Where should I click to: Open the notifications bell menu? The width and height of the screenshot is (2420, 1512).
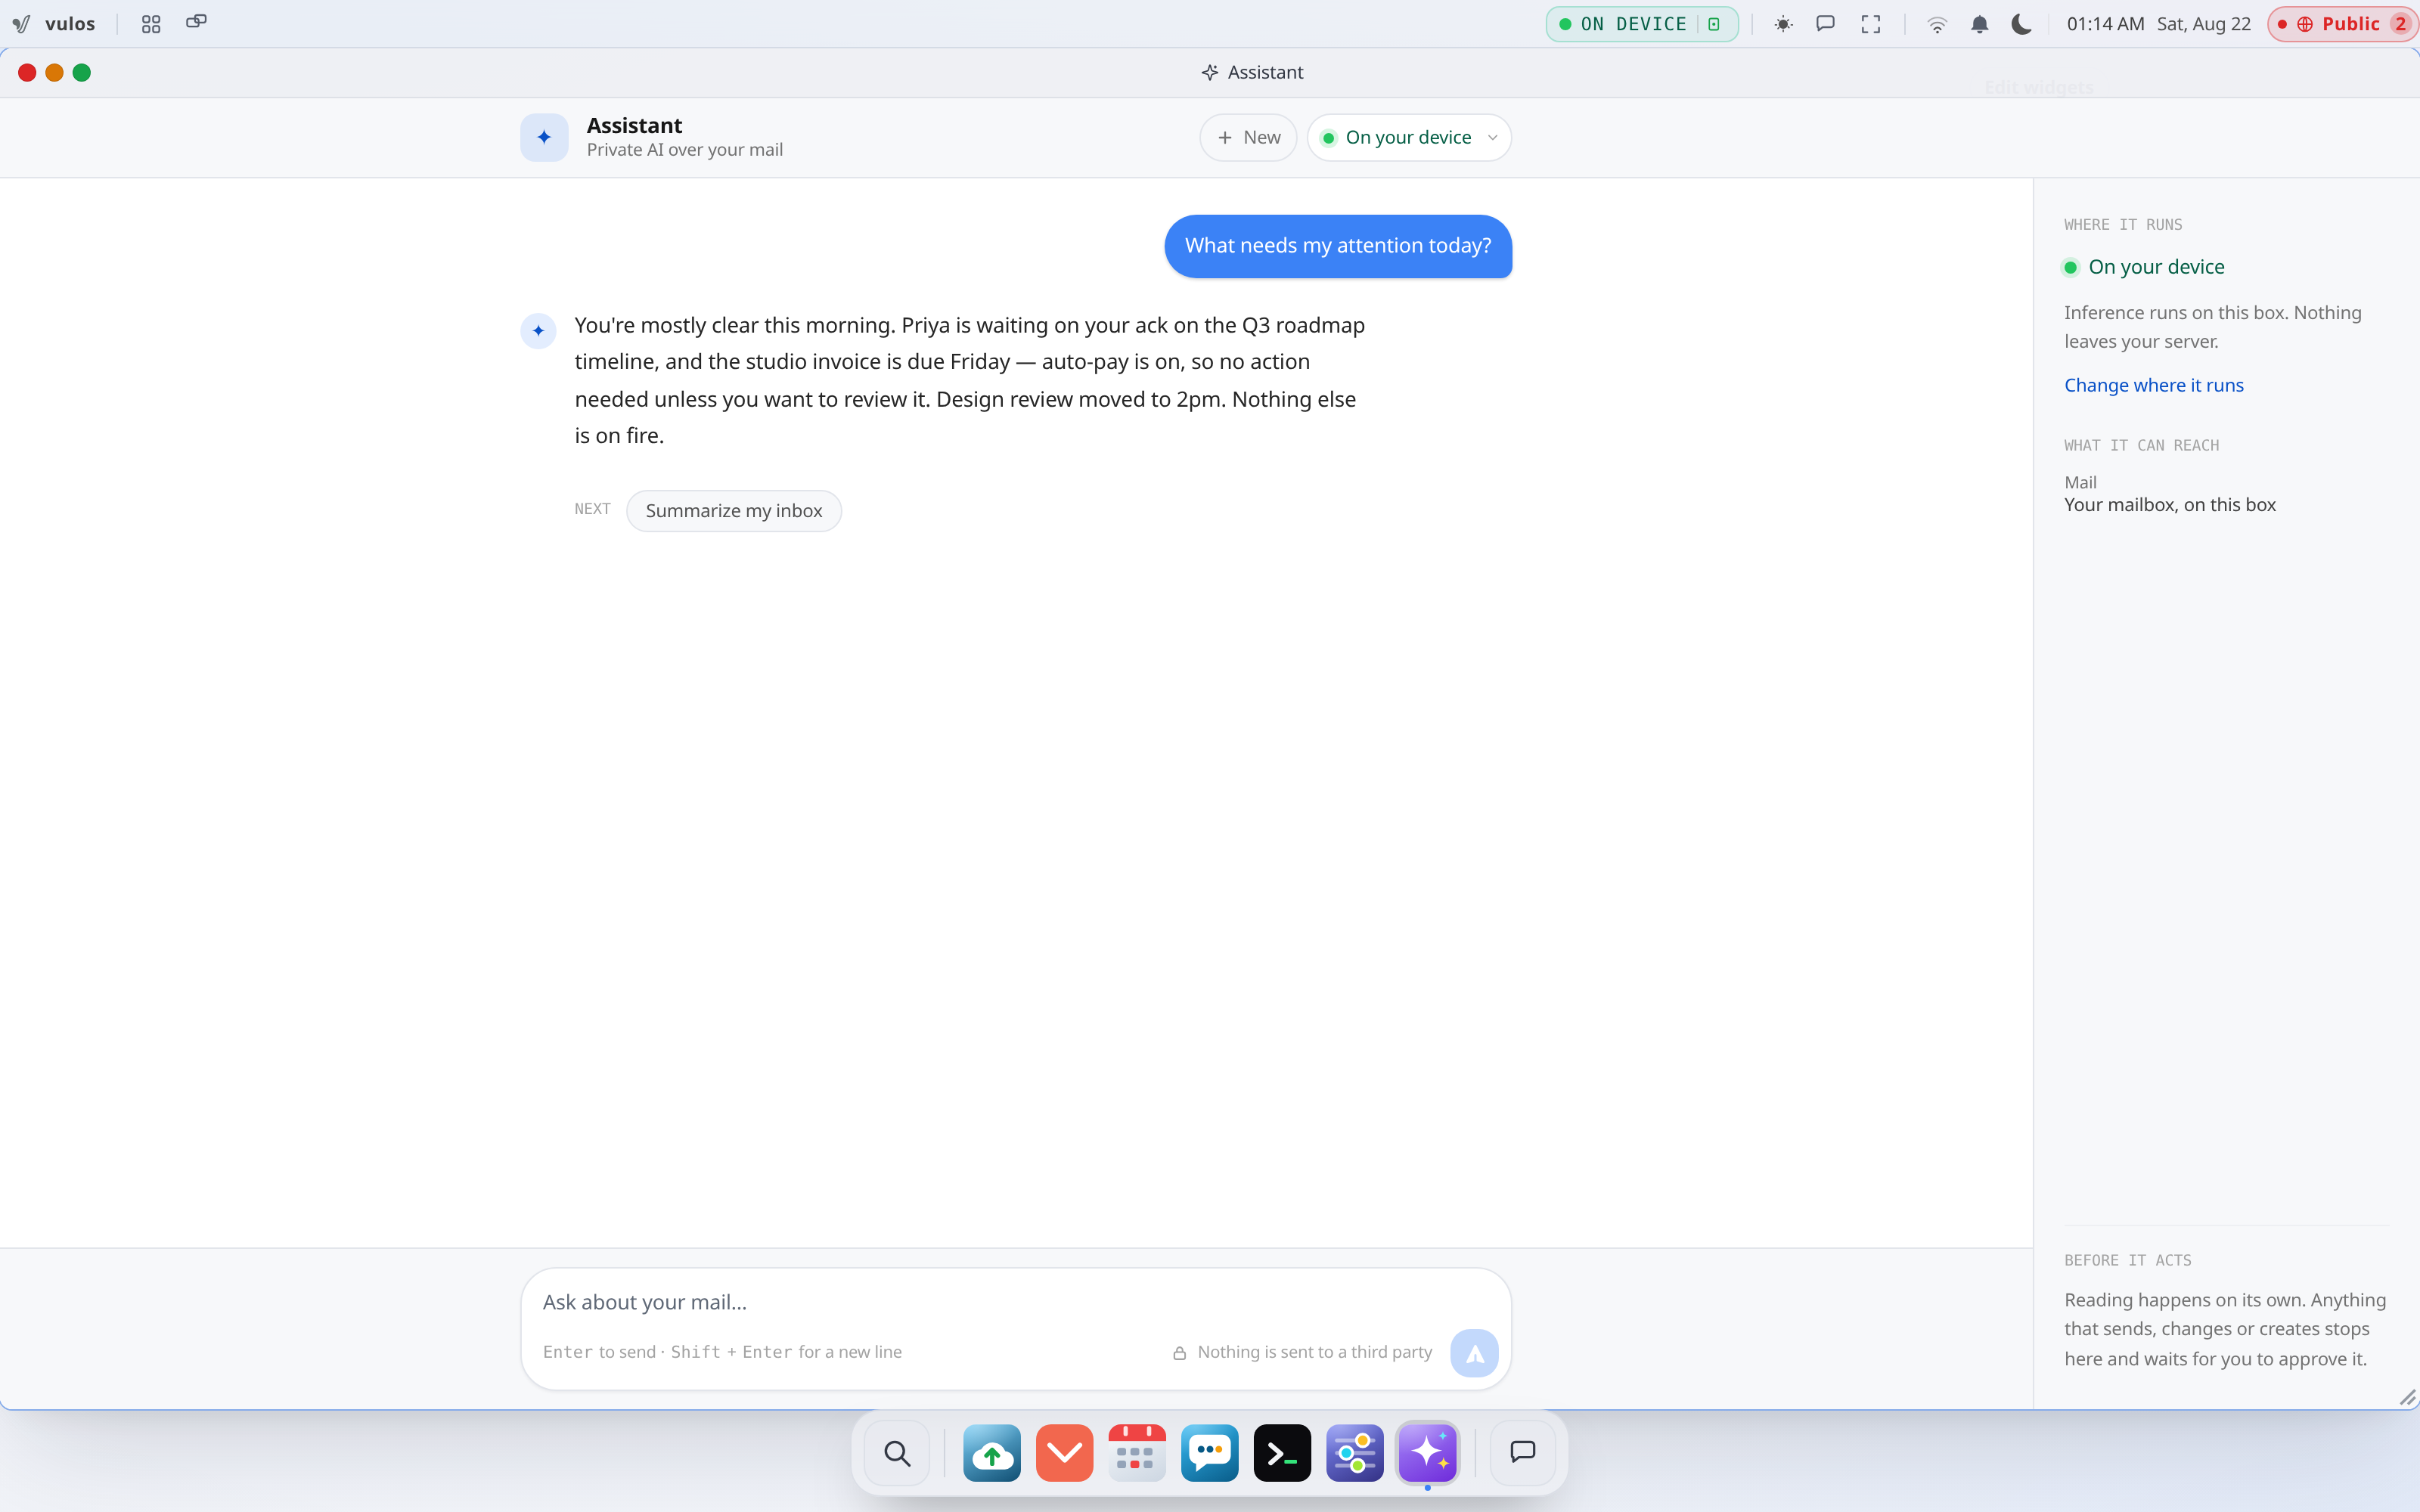tap(1979, 24)
